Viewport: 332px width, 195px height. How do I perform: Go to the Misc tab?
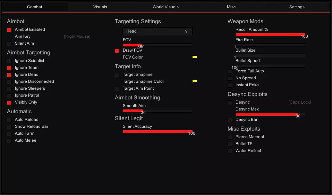pos(231,7)
